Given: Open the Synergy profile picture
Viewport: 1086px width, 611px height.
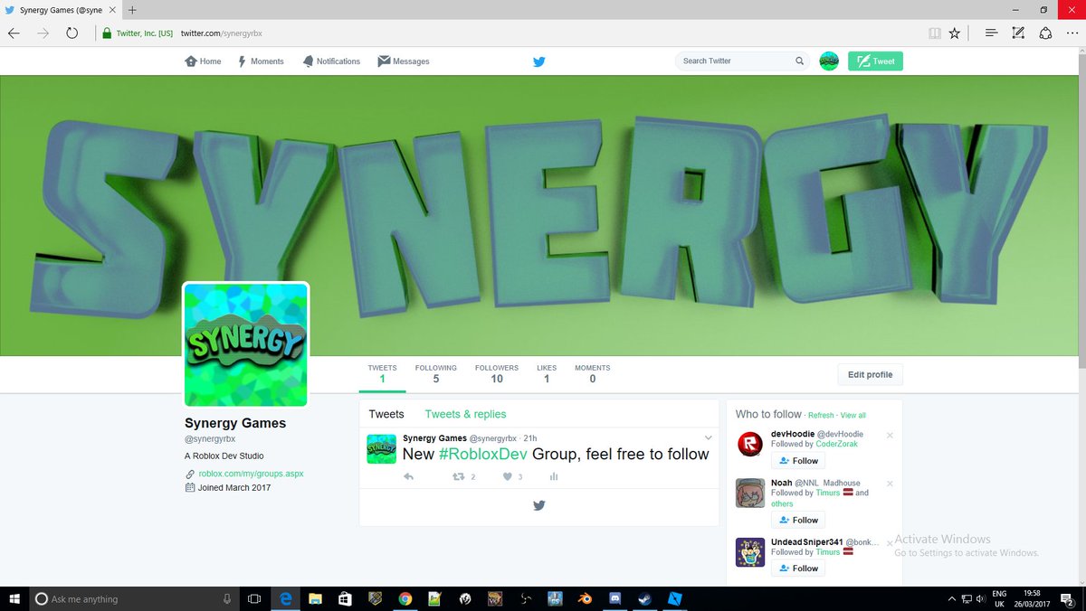Looking at the screenshot, I should point(245,344).
